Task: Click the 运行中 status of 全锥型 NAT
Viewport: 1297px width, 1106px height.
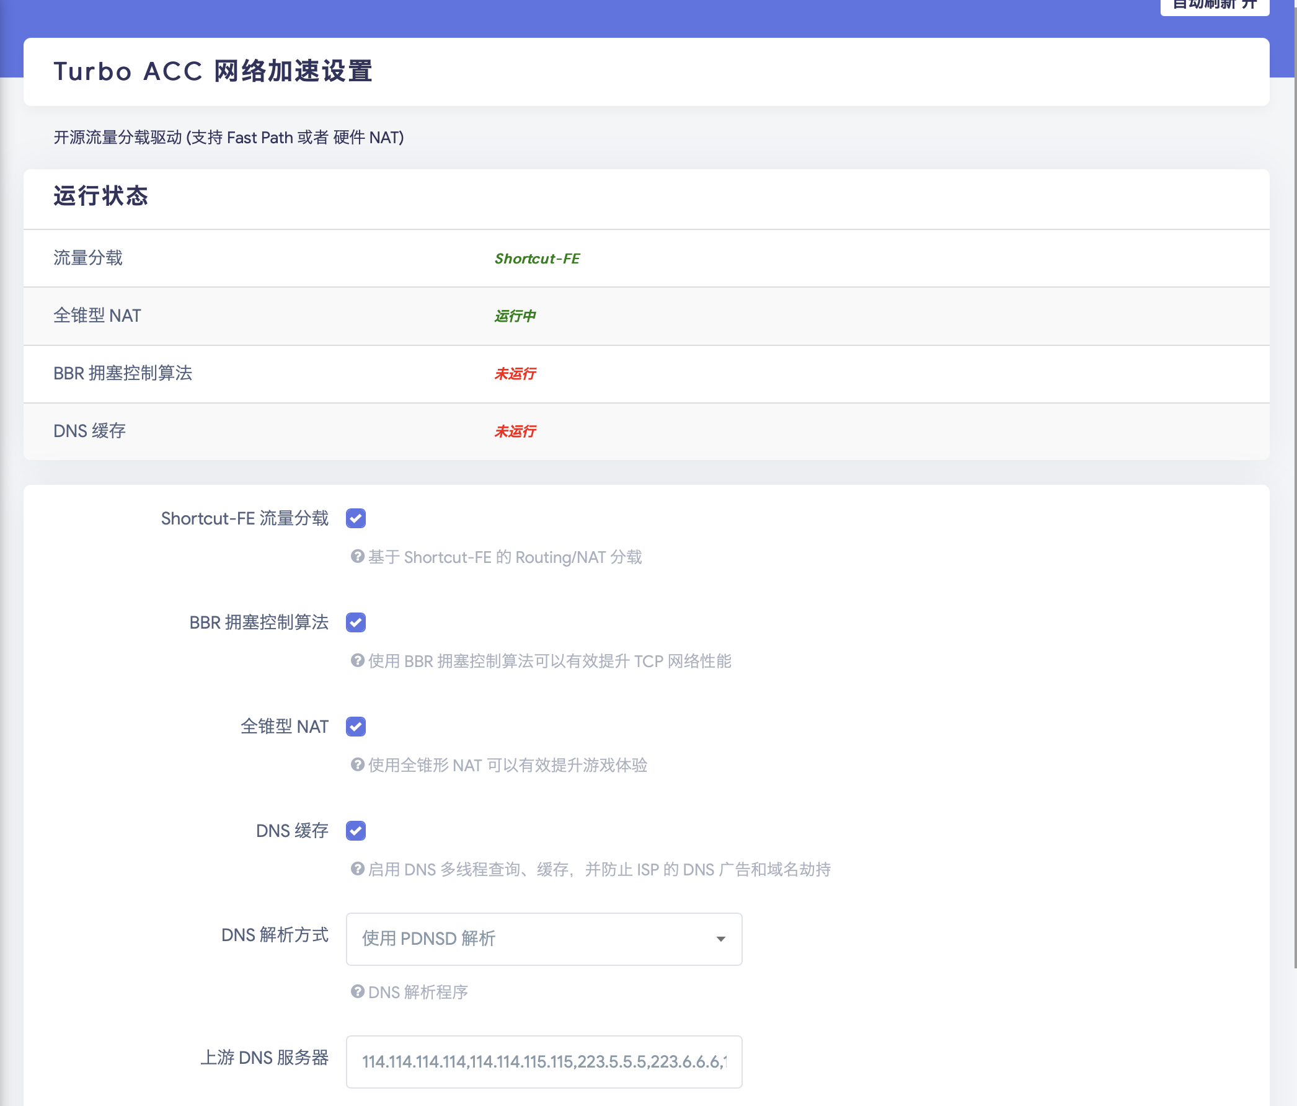Action: (x=515, y=316)
